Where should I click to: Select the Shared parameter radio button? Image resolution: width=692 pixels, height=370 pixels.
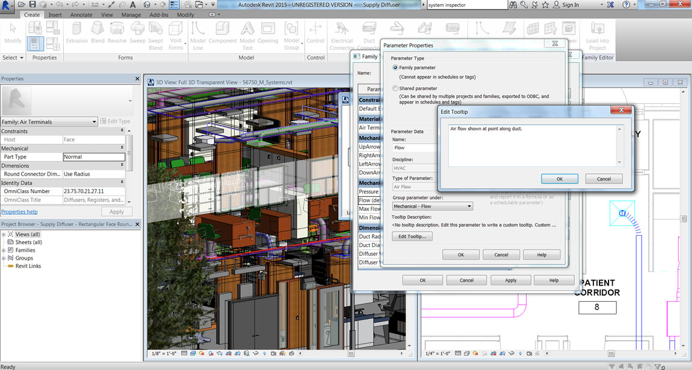coord(395,88)
